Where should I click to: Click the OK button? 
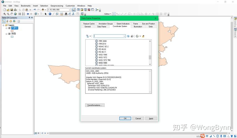tap(125, 118)
